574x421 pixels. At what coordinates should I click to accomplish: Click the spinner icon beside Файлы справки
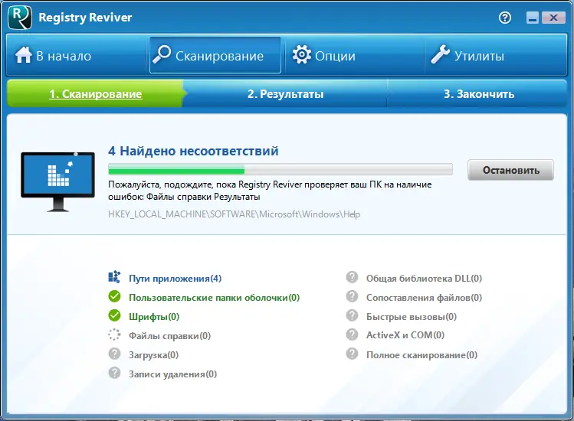(115, 335)
